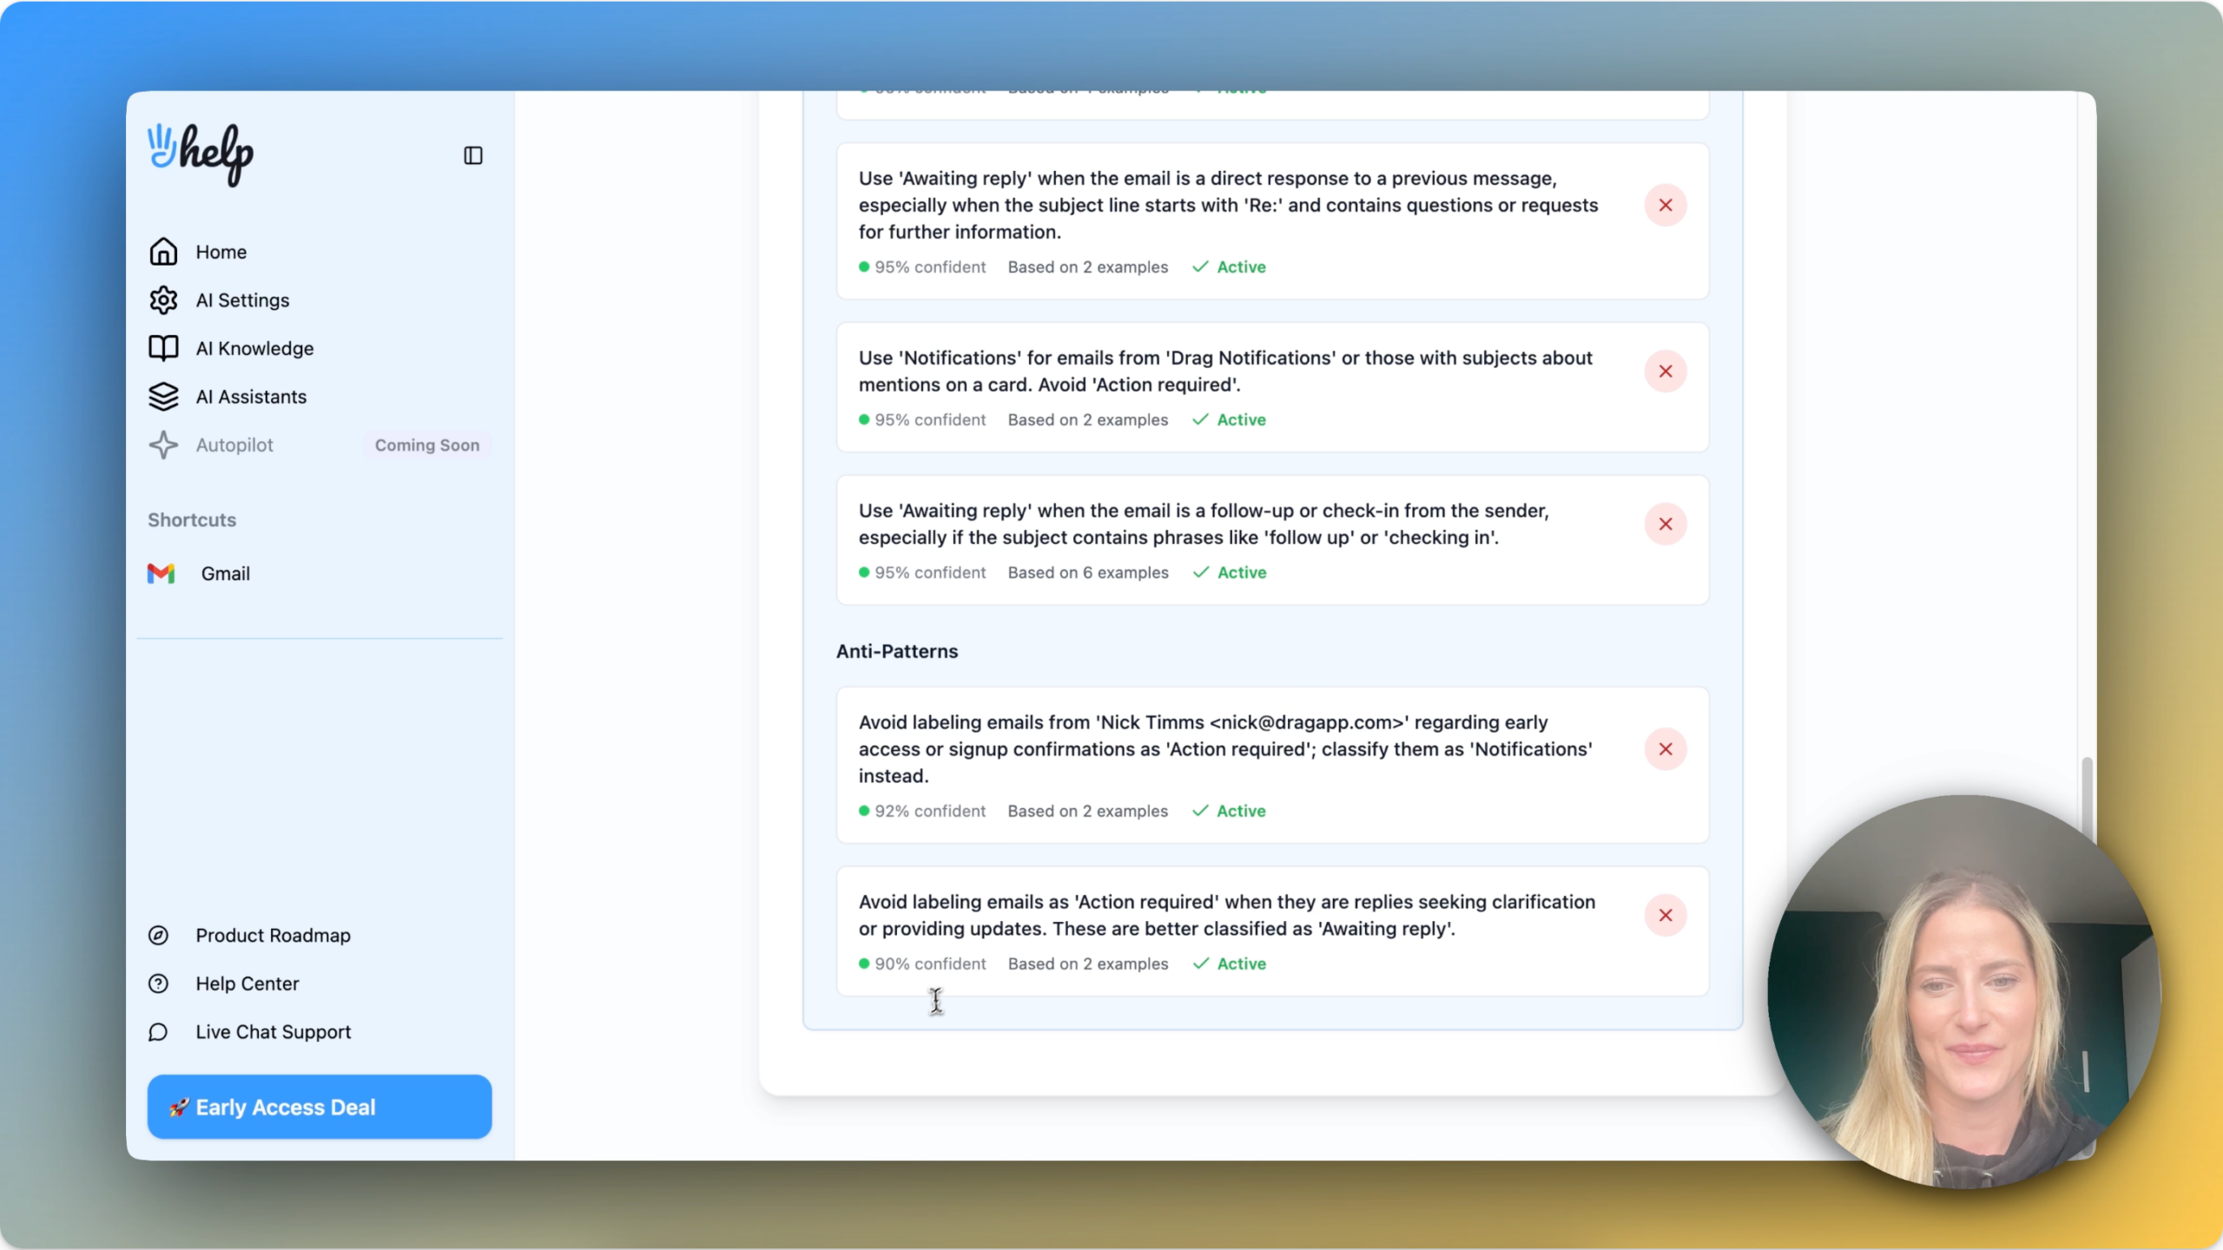The width and height of the screenshot is (2223, 1250).
Task: Click the AI Knowledge book icon
Action: coord(163,348)
